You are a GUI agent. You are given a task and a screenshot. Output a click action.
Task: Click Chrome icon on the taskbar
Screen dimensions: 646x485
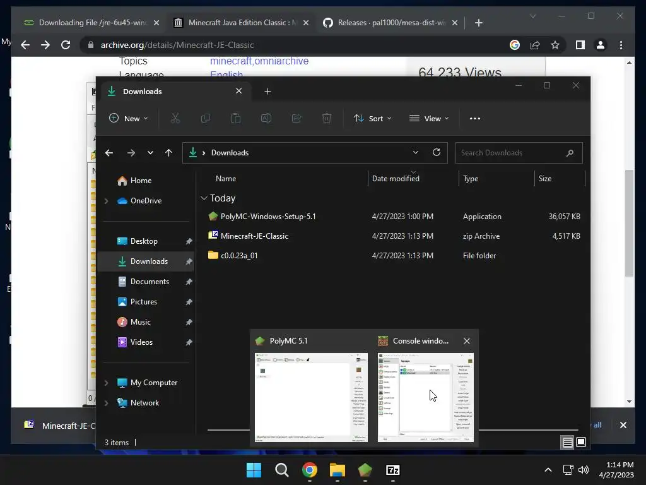click(309, 470)
